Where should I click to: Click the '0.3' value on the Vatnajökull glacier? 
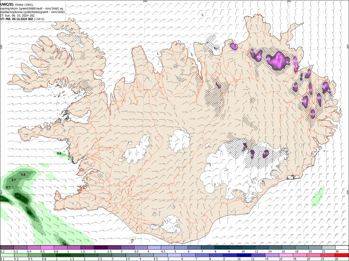266,154
